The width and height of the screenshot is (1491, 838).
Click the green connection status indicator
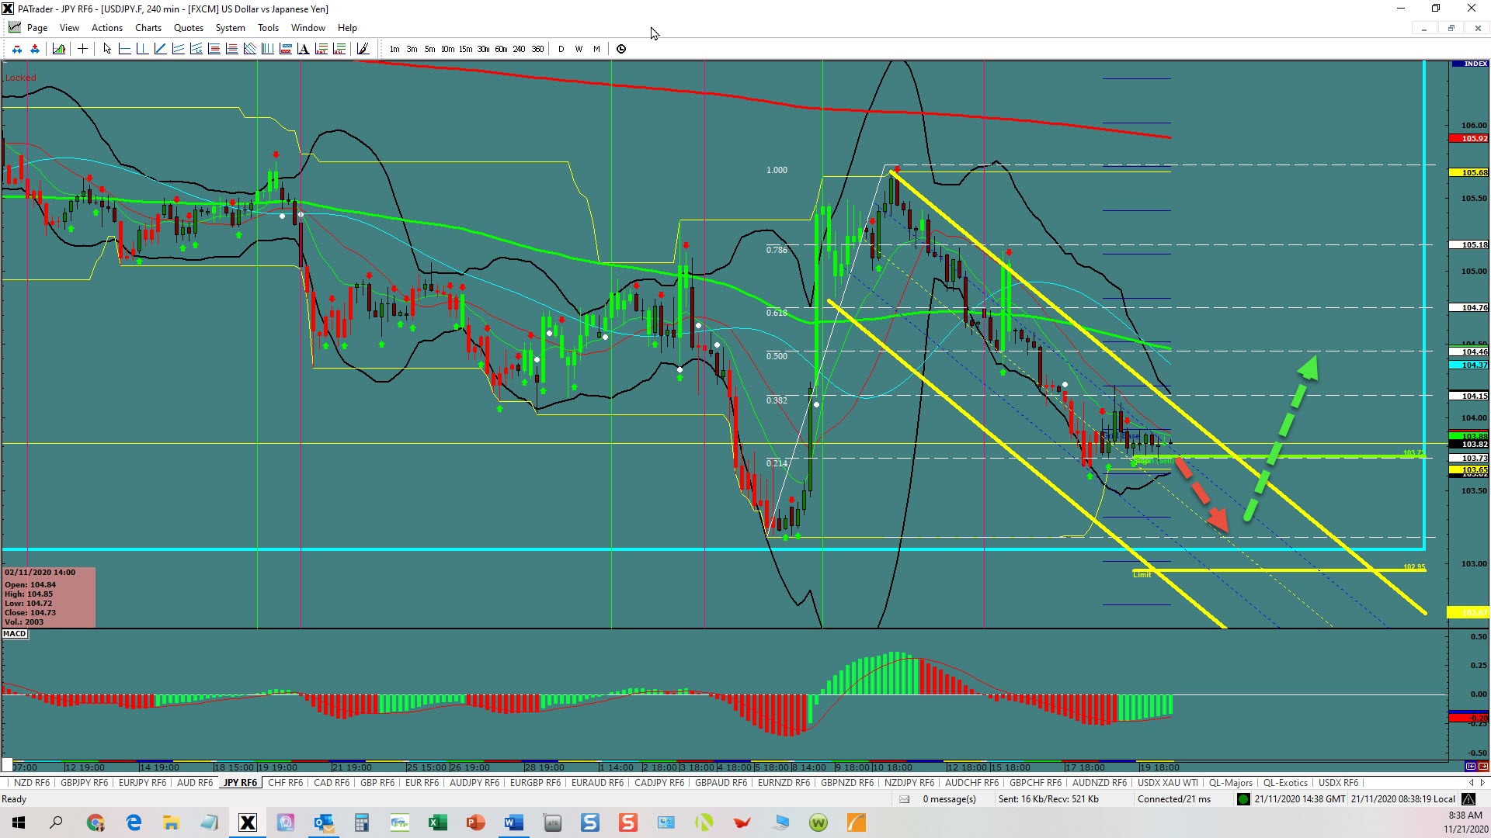pyautogui.click(x=1243, y=799)
